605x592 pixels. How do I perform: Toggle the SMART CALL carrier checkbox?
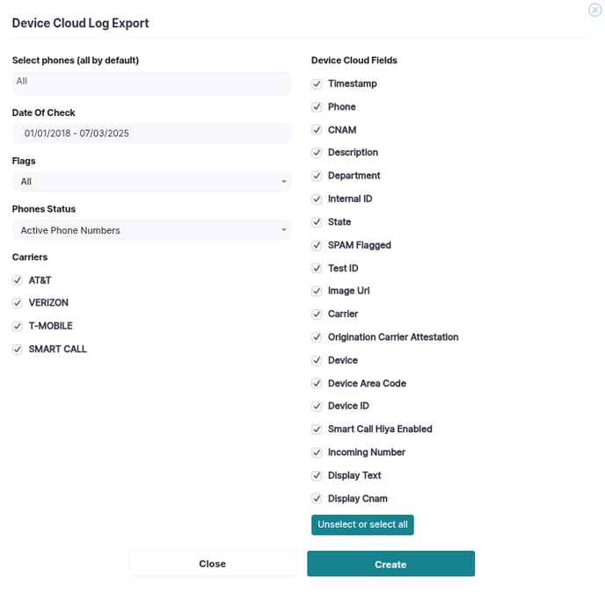click(17, 350)
